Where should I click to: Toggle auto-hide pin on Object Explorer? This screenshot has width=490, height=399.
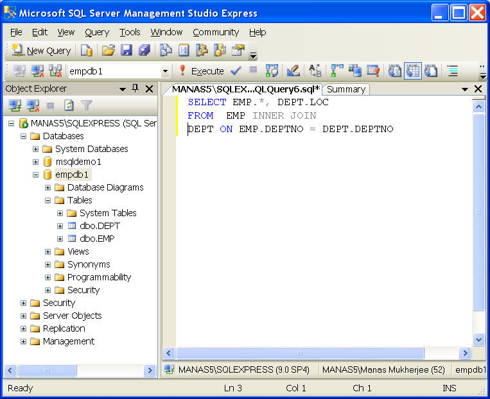(x=136, y=89)
